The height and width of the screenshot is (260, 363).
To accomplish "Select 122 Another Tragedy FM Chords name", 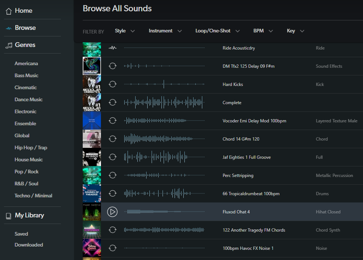I will [254, 230].
